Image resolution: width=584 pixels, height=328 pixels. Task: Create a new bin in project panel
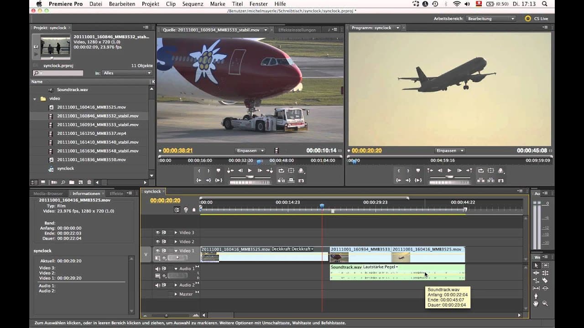point(72,182)
